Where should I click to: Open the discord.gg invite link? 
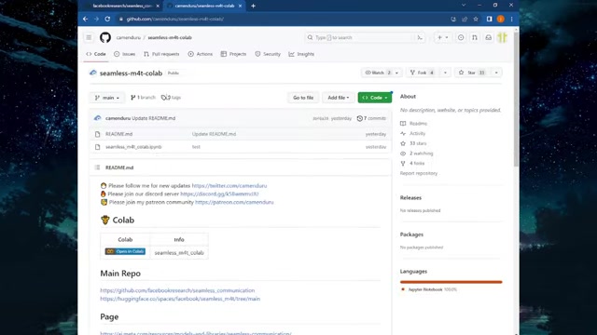(219, 194)
